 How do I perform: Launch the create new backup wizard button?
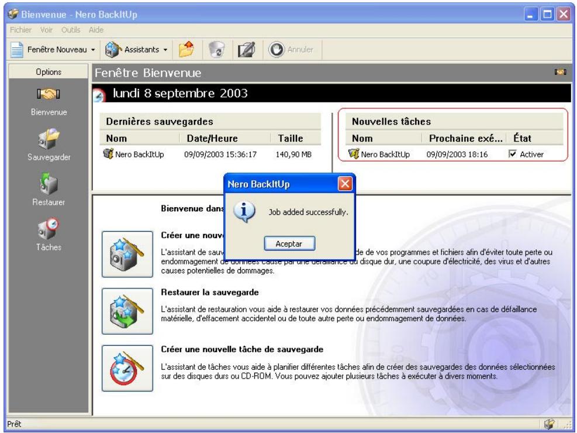pyautogui.click(x=127, y=254)
